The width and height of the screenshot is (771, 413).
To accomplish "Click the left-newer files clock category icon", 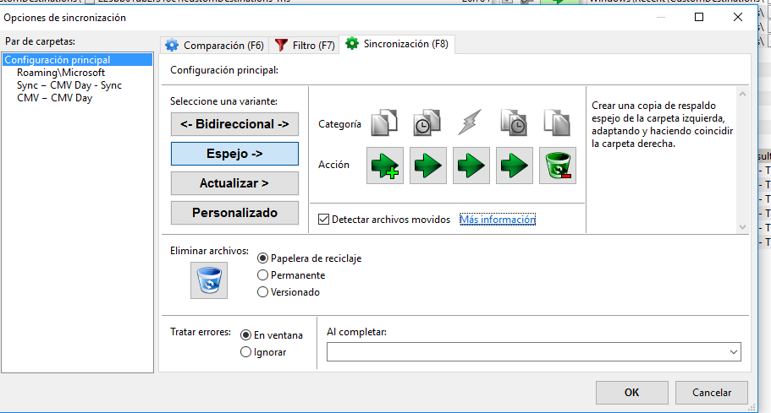I will (x=427, y=122).
